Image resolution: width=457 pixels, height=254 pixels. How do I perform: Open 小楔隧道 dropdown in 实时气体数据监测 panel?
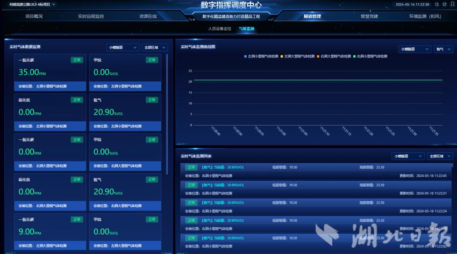click(123, 47)
